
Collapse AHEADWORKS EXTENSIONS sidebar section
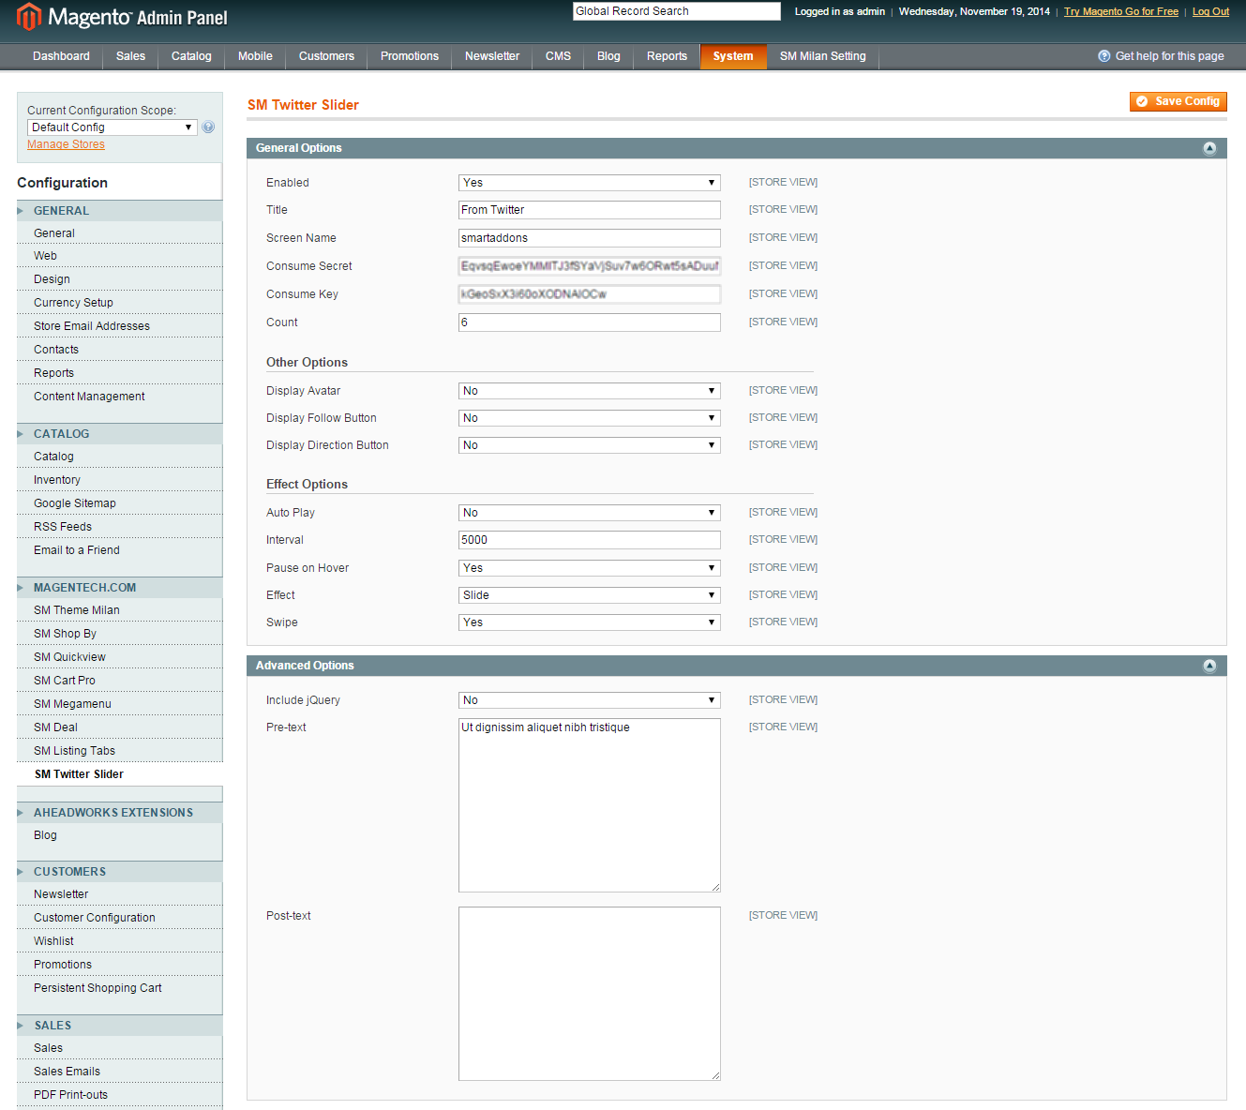click(x=119, y=813)
